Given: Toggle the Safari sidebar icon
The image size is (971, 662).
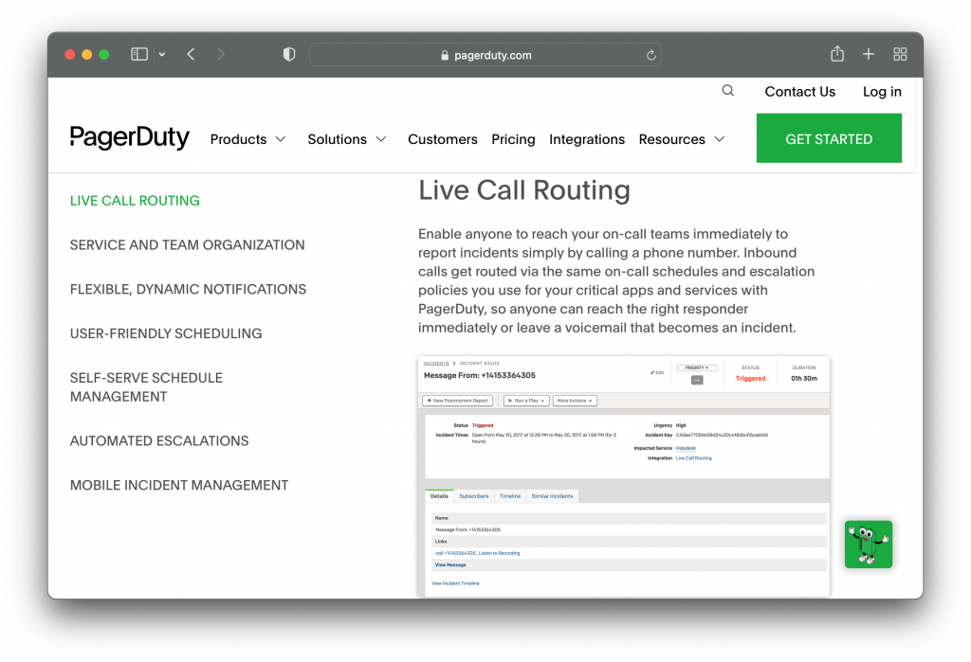Looking at the screenshot, I should (x=139, y=54).
